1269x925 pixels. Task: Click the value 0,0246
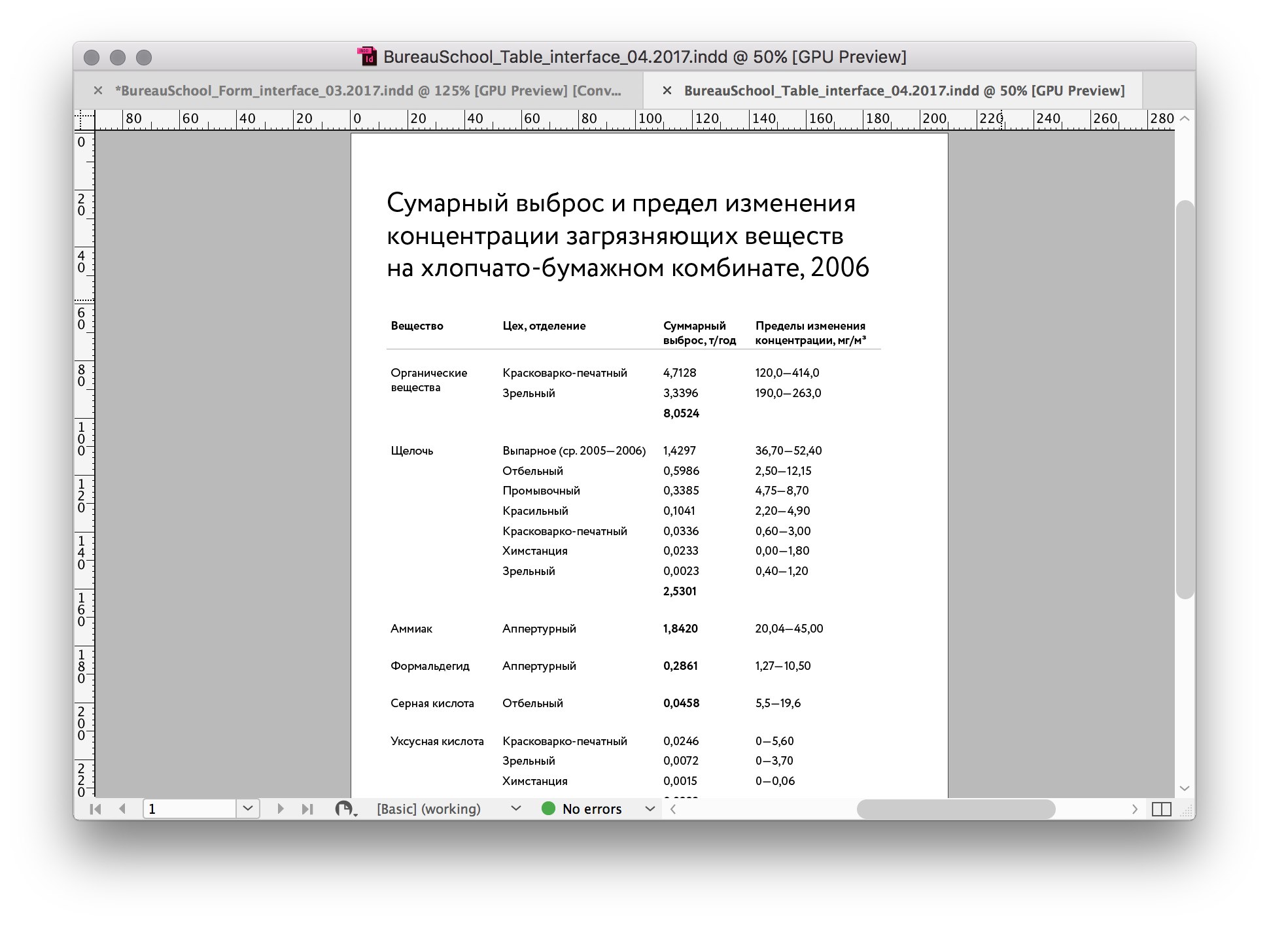tap(681, 741)
